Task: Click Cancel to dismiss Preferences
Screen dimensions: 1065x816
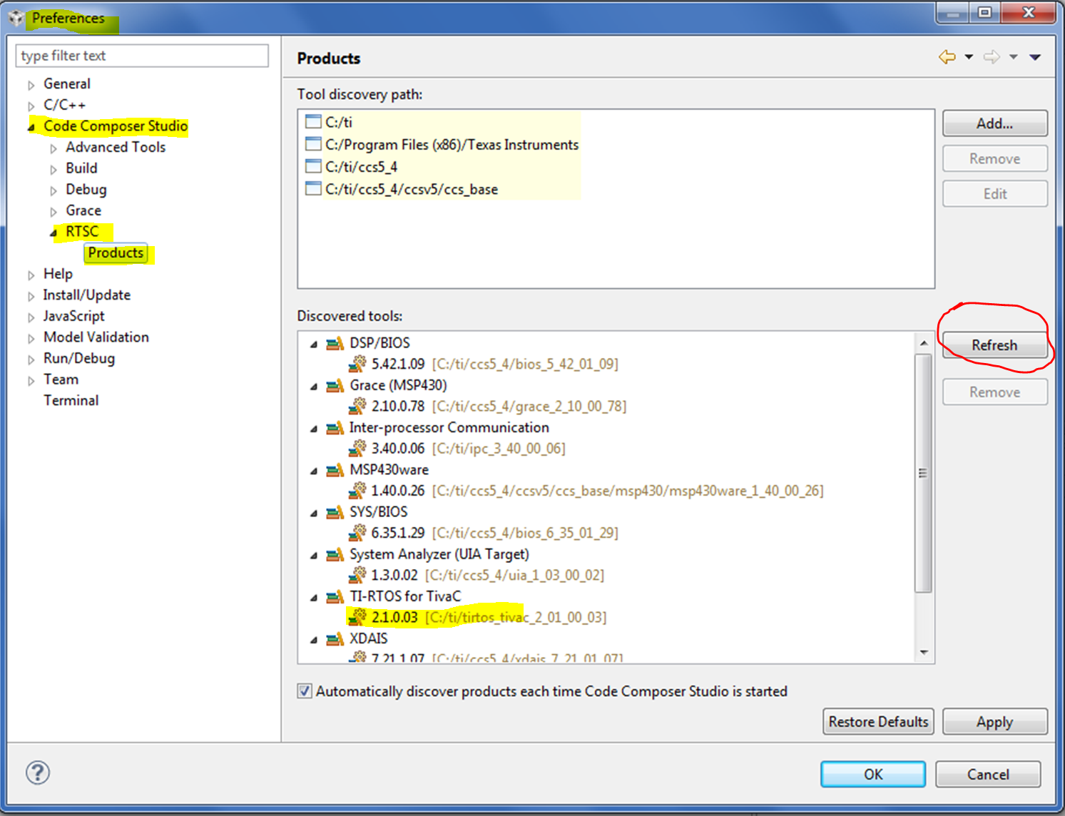Action: pyautogui.click(x=988, y=775)
